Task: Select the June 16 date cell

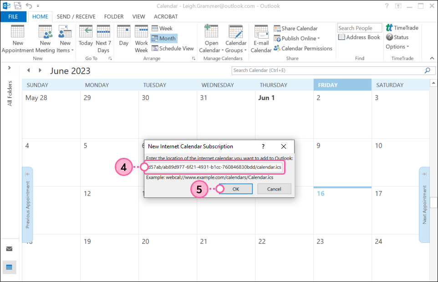Action: click(342, 211)
